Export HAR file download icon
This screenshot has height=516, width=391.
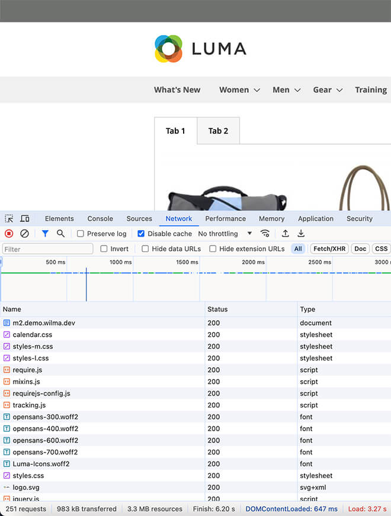pyautogui.click(x=301, y=234)
